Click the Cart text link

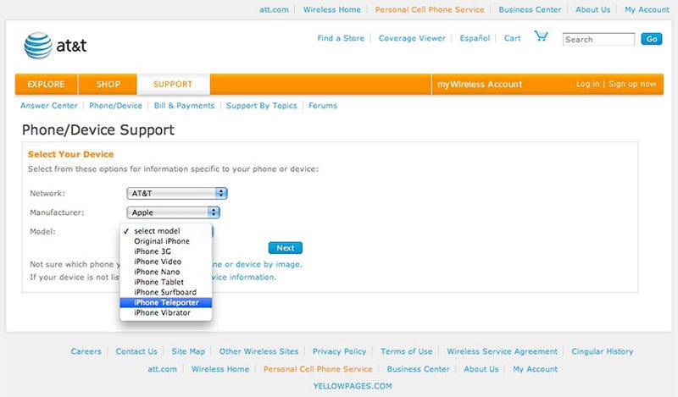pos(513,38)
